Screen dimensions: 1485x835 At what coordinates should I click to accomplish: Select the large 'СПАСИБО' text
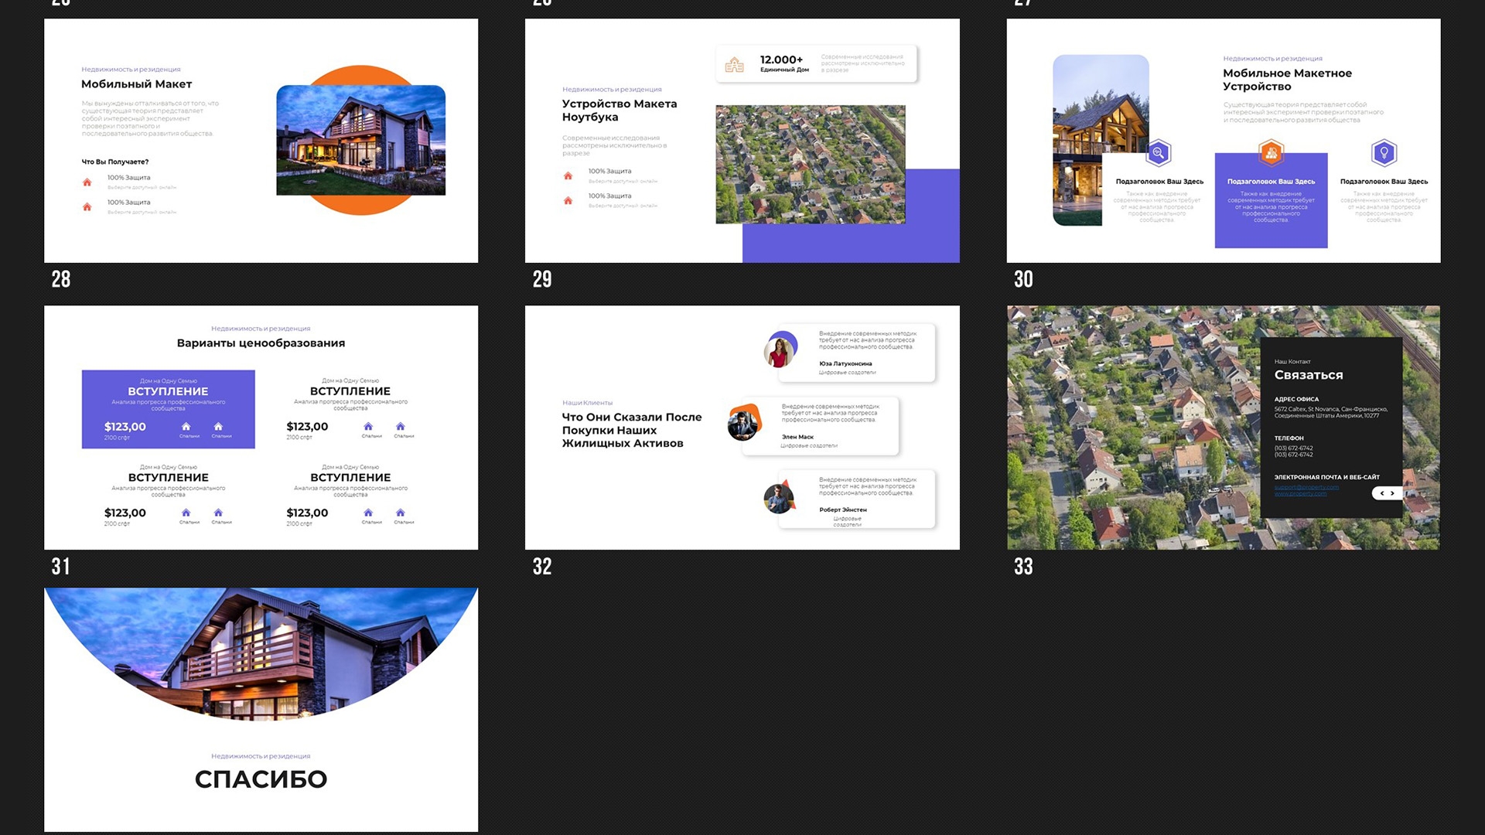click(261, 779)
